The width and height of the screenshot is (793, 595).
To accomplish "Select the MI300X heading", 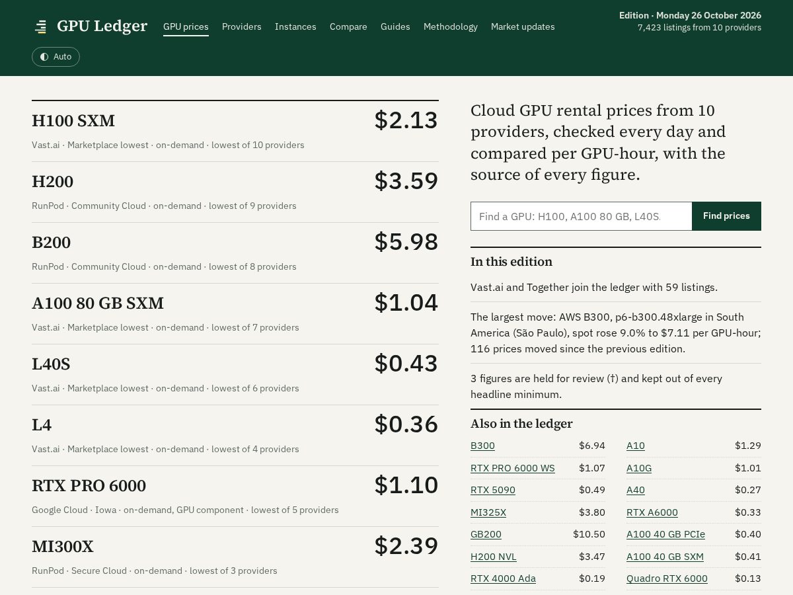I will tap(63, 547).
